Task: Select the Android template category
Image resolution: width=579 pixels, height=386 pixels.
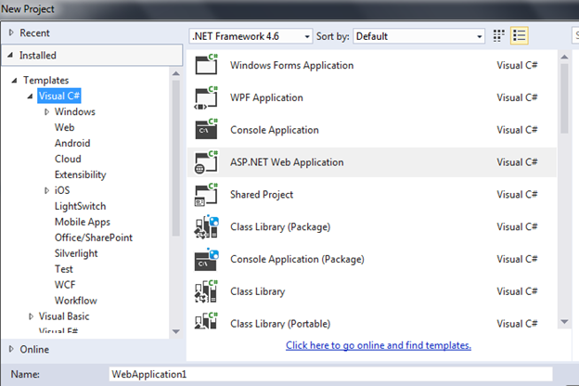Action: (72, 143)
